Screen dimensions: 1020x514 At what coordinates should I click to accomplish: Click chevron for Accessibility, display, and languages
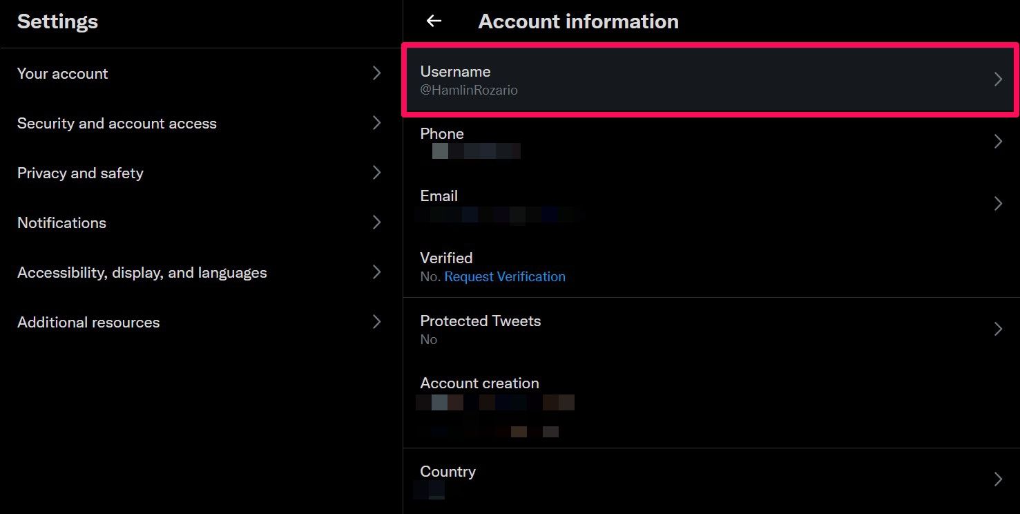coord(376,272)
